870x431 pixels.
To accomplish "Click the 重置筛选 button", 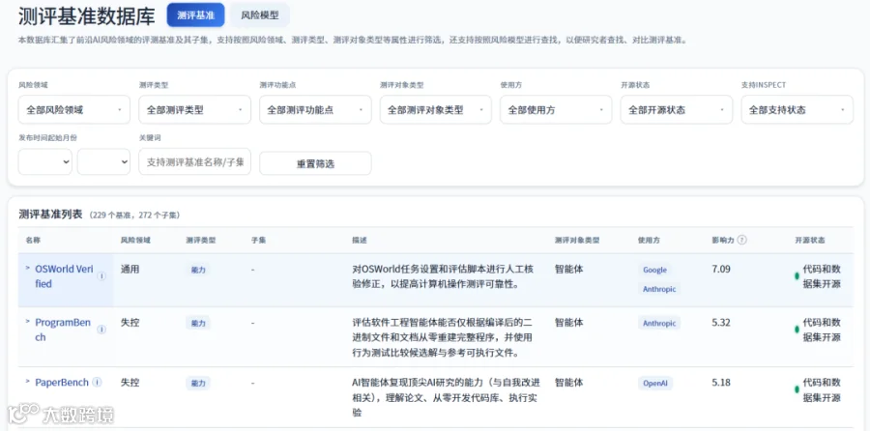I will 315,163.
